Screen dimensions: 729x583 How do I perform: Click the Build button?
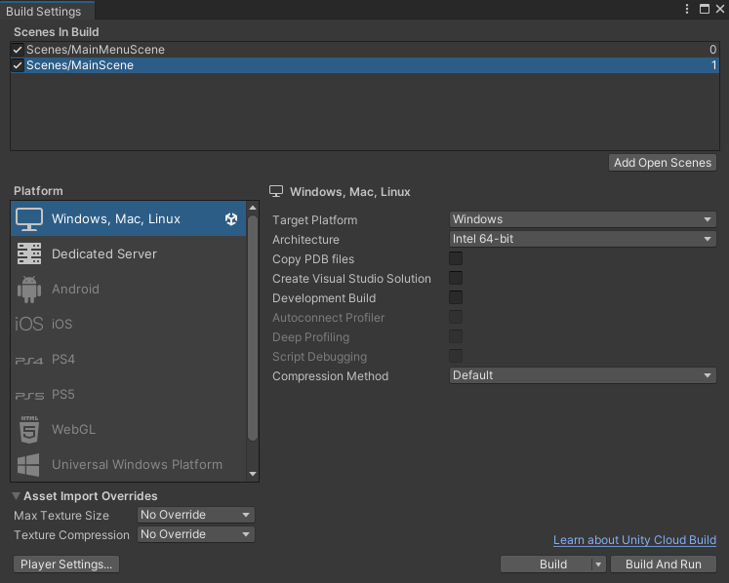point(547,564)
